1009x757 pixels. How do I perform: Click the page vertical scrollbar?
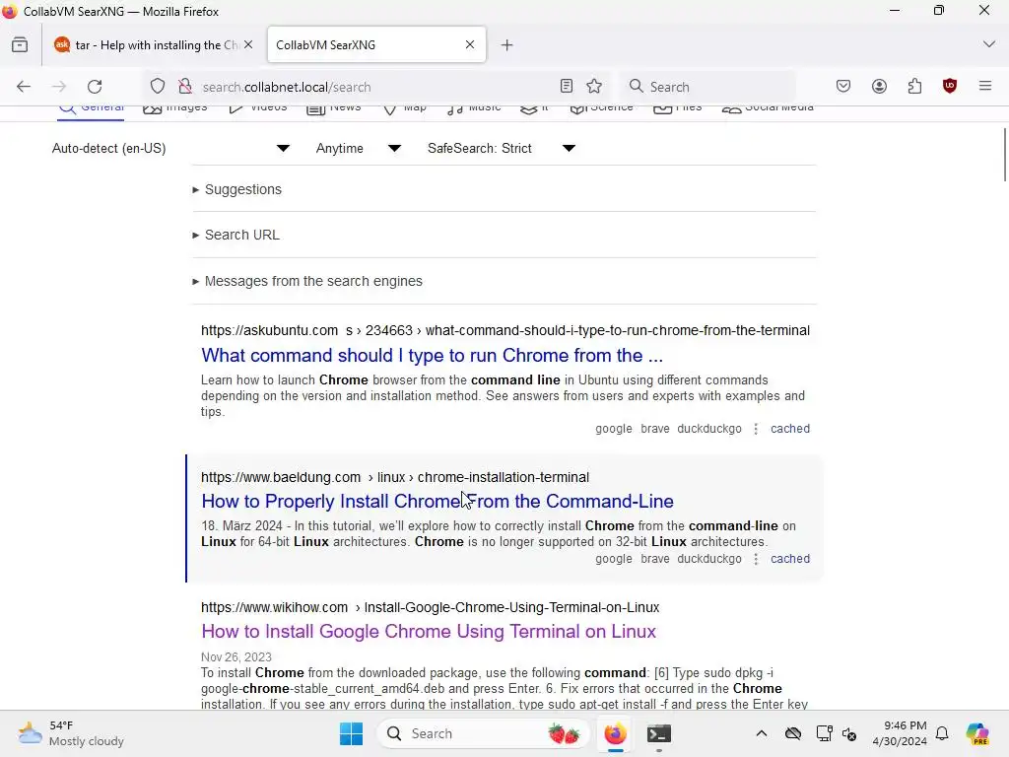coord(1004,155)
